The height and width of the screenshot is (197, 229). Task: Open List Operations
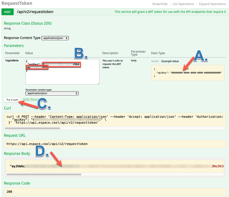(184, 4)
